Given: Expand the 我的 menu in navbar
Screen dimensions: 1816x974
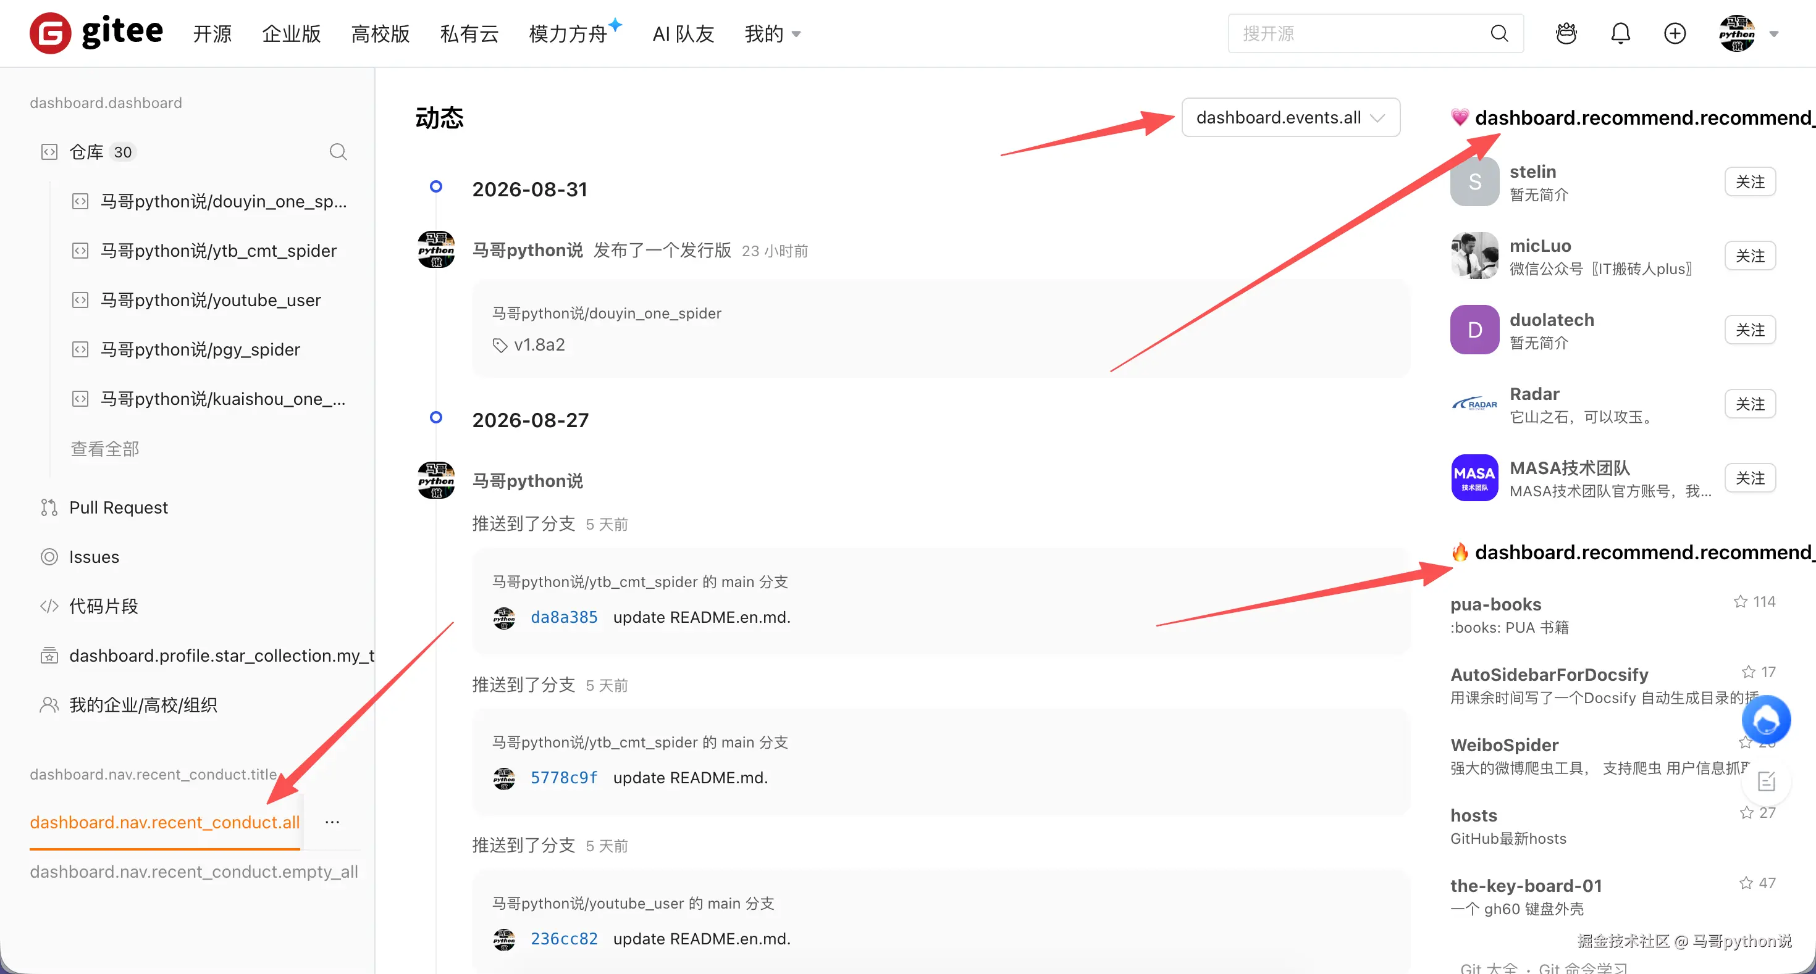Looking at the screenshot, I should pyautogui.click(x=772, y=33).
